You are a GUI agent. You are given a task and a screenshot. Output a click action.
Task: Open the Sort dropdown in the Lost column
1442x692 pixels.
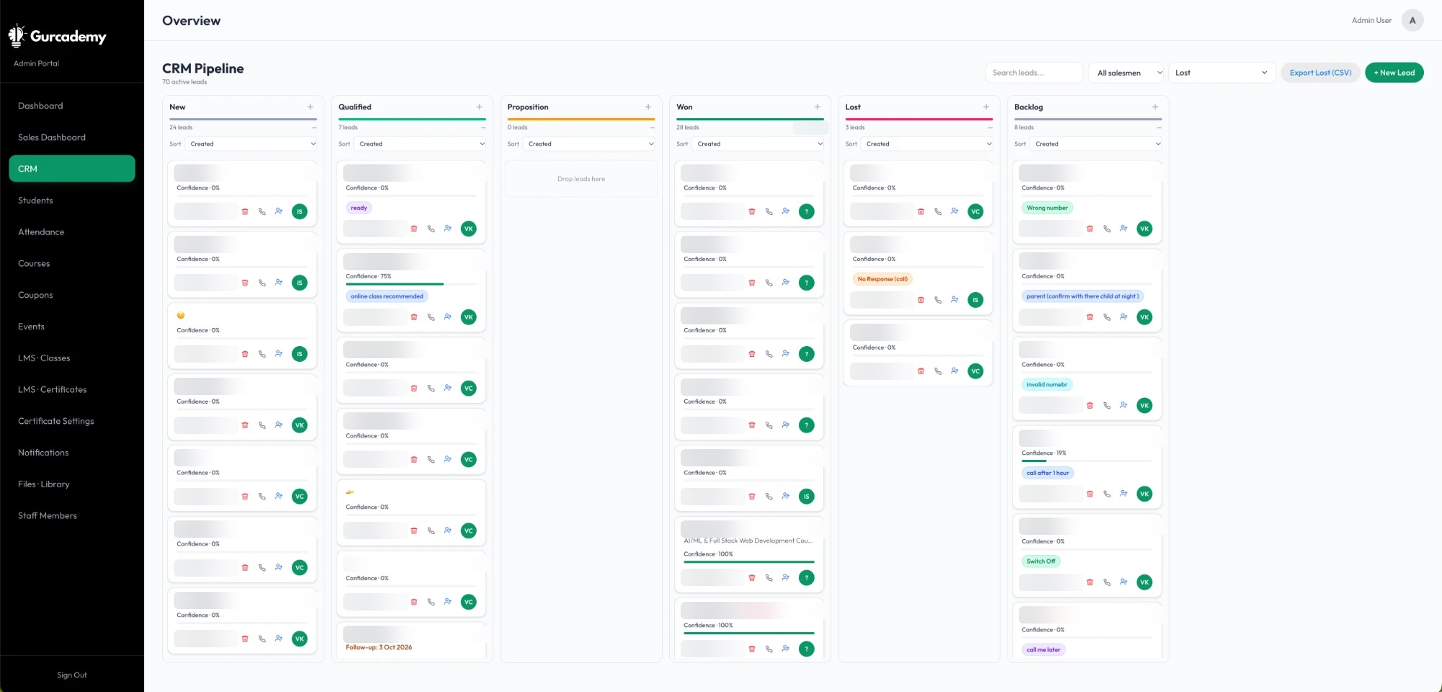[x=926, y=144]
